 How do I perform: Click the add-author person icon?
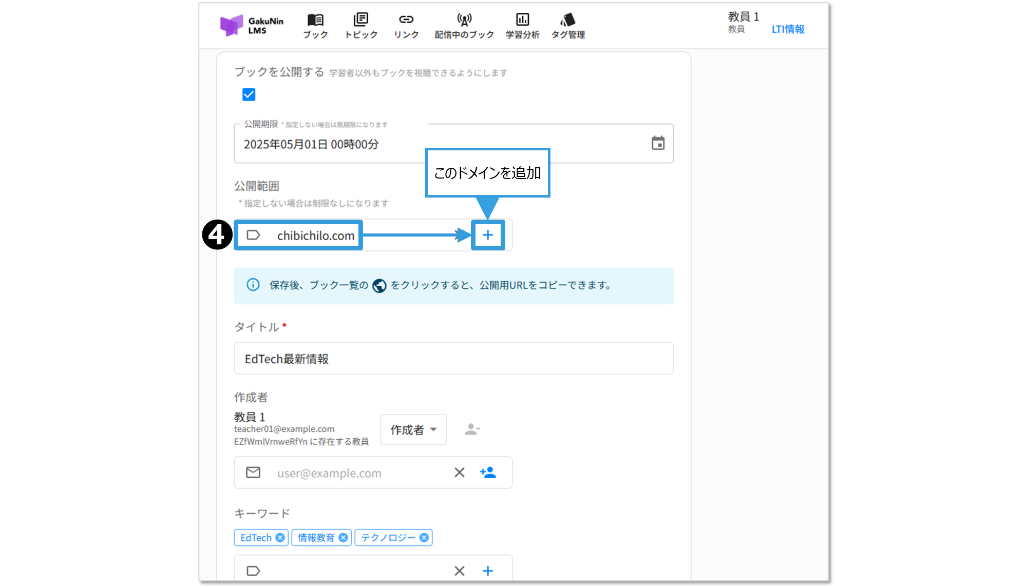(488, 473)
